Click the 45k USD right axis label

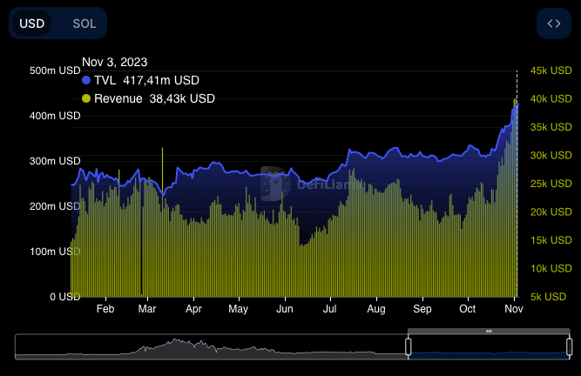pyautogui.click(x=550, y=70)
